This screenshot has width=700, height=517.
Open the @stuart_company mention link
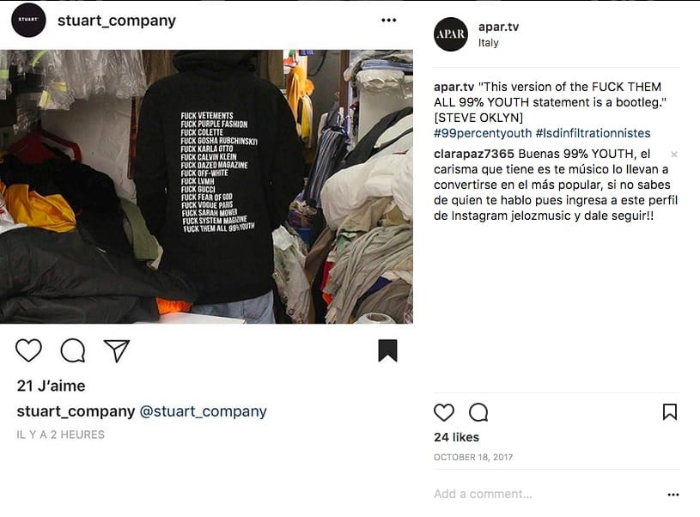pos(203,411)
